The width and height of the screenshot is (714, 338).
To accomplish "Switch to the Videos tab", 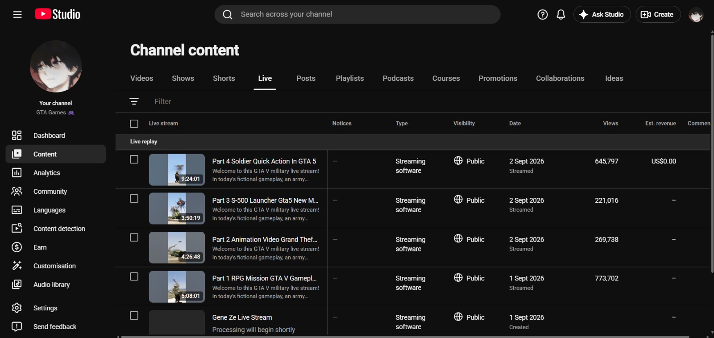I will click(x=141, y=78).
